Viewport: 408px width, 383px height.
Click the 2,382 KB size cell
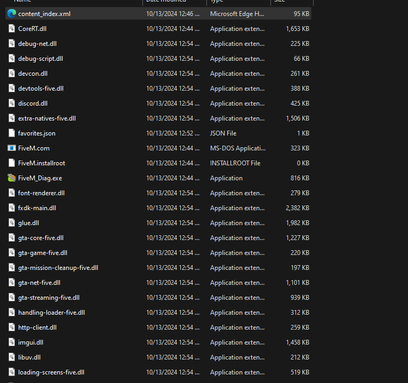point(298,208)
